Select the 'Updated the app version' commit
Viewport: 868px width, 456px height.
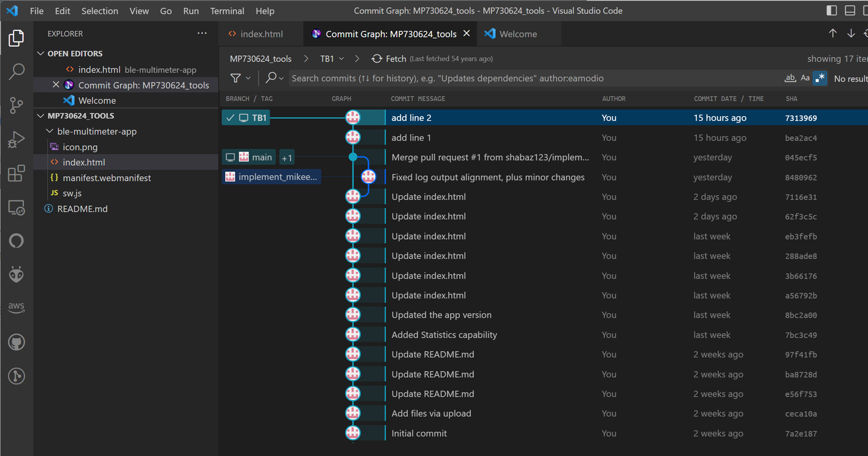[x=545, y=315]
